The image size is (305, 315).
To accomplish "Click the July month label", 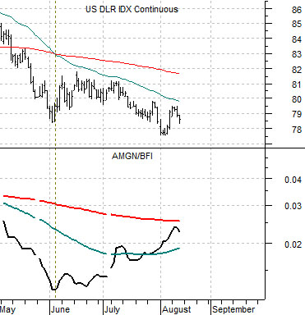I will point(112,310).
